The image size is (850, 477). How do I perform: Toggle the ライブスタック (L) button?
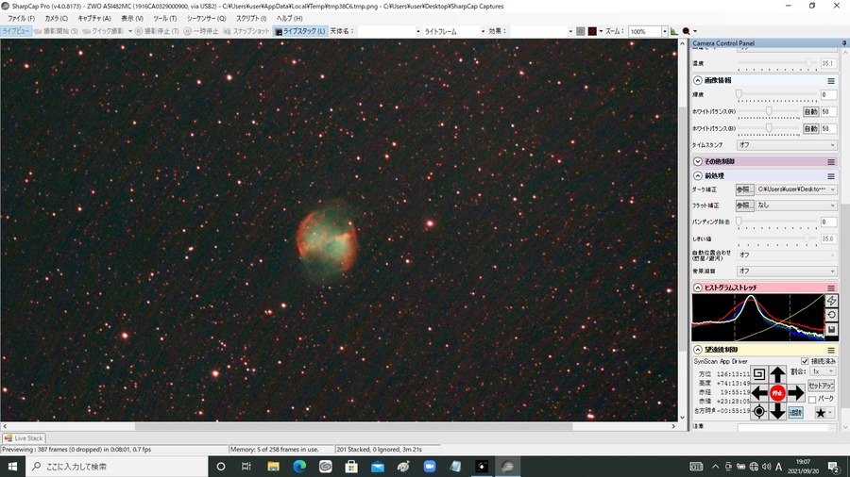pyautogui.click(x=300, y=31)
